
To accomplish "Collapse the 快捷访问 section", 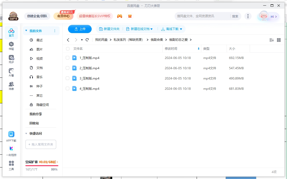I will 26,133.
